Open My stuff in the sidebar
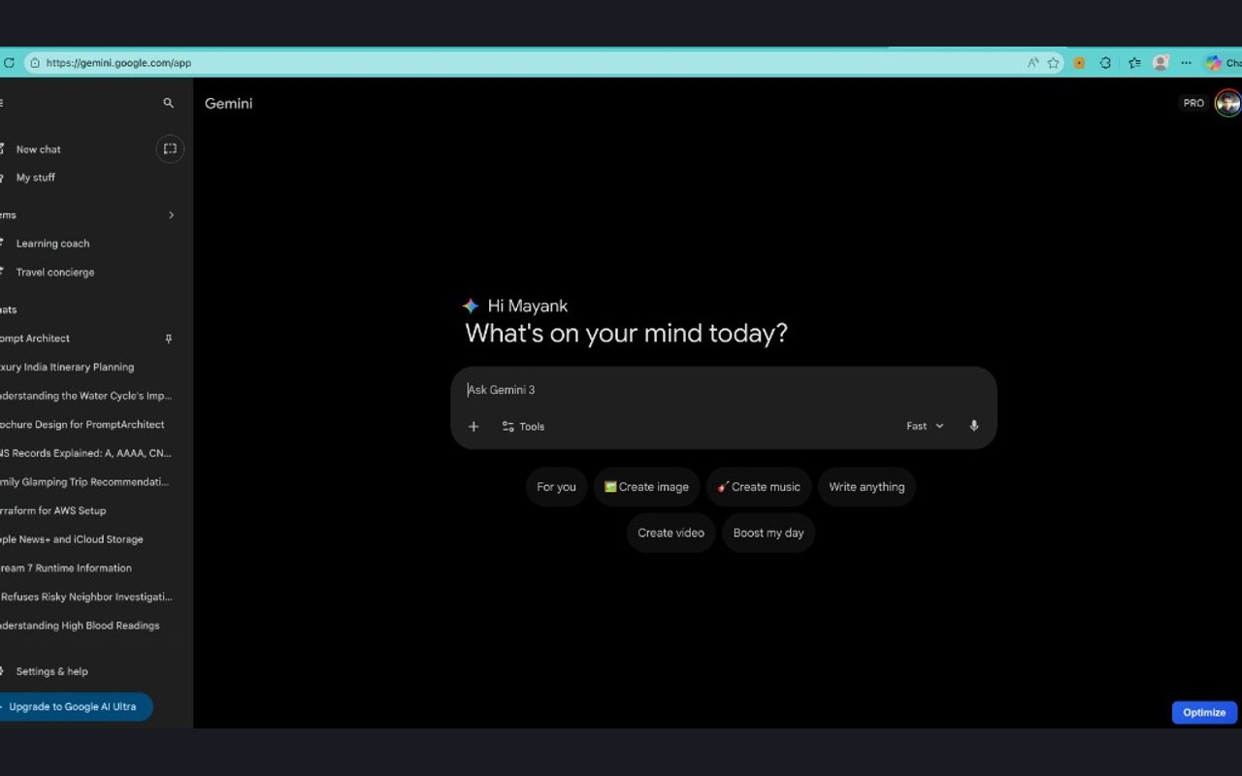 tap(36, 178)
